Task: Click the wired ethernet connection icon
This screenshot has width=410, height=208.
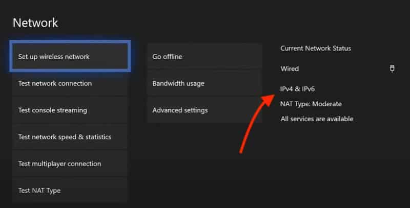Action: click(x=392, y=68)
